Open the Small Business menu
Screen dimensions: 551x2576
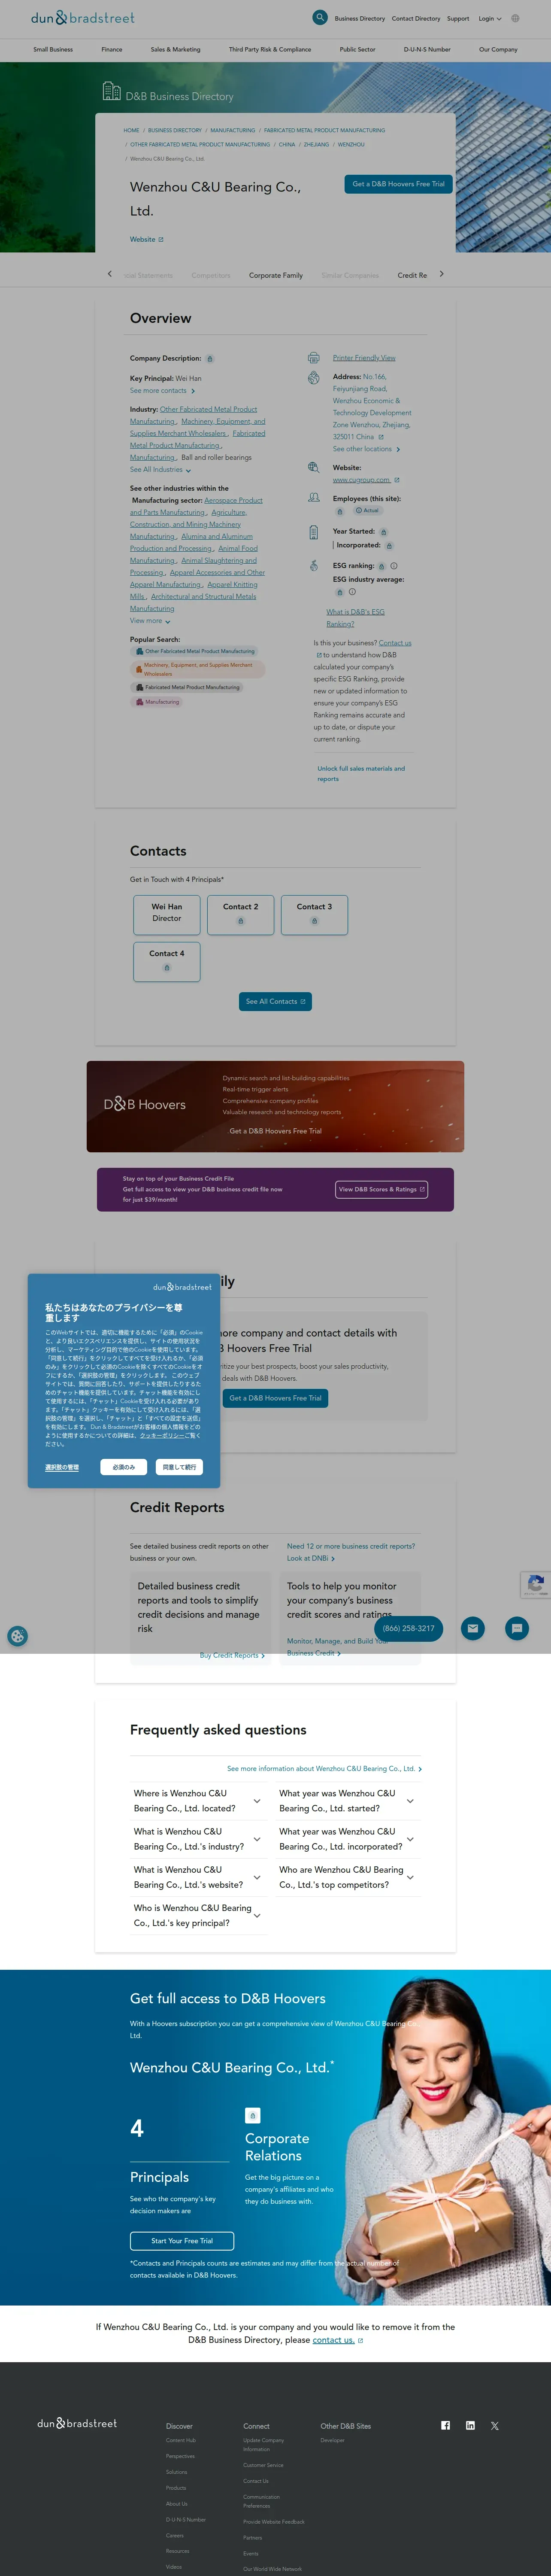pyautogui.click(x=53, y=49)
